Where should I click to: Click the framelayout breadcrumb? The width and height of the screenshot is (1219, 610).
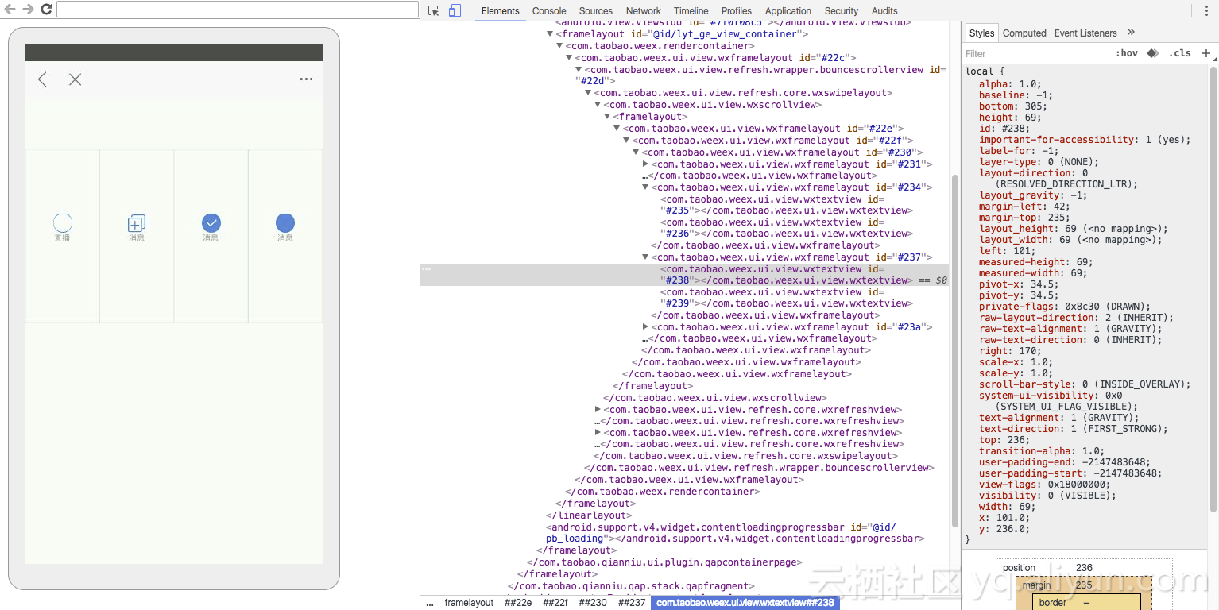(469, 603)
